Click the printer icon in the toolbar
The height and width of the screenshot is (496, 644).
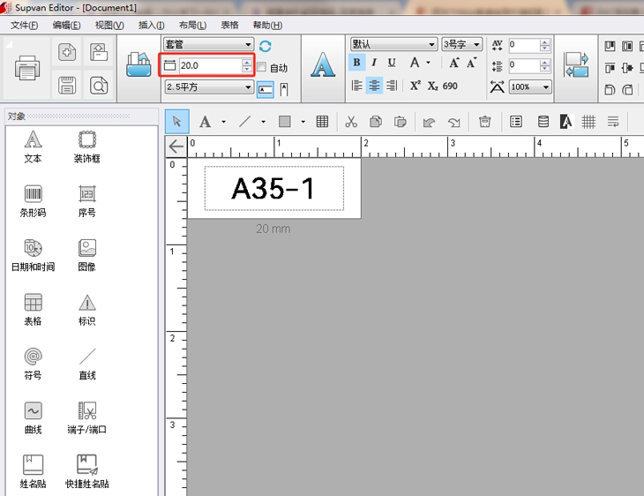click(x=27, y=68)
